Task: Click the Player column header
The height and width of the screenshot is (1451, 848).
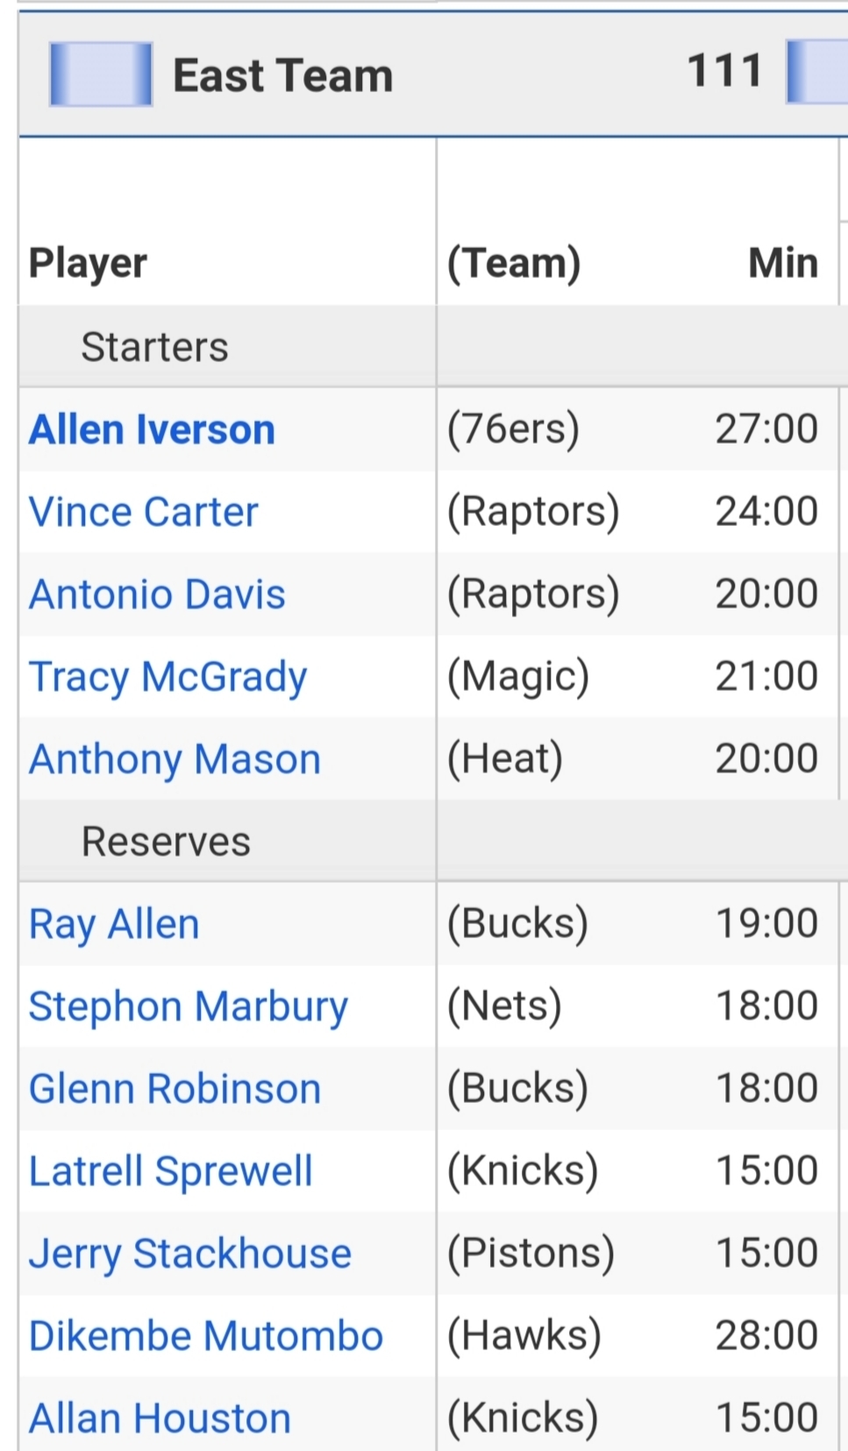Action: pos(88,263)
